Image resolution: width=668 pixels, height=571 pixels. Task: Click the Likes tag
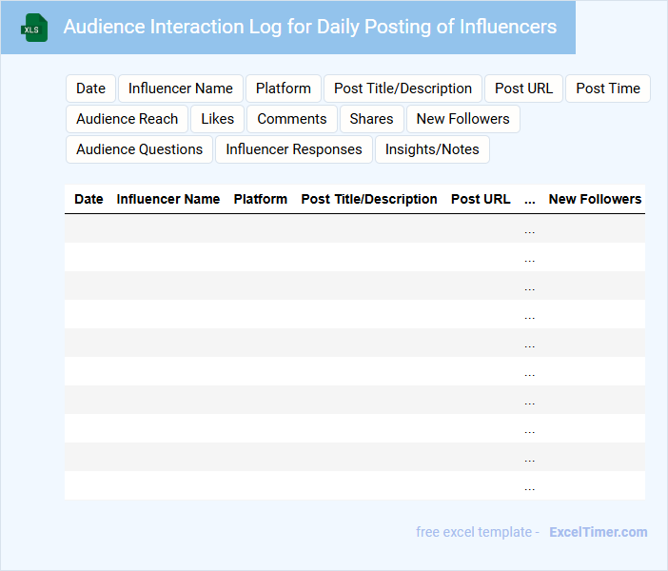[217, 119]
